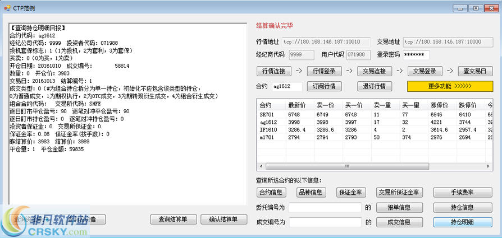Click the 行情地址 address field

click(x=326, y=42)
